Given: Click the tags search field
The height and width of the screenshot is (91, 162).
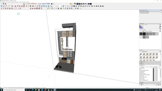Looking at the screenshot, I should [x=151, y=65].
